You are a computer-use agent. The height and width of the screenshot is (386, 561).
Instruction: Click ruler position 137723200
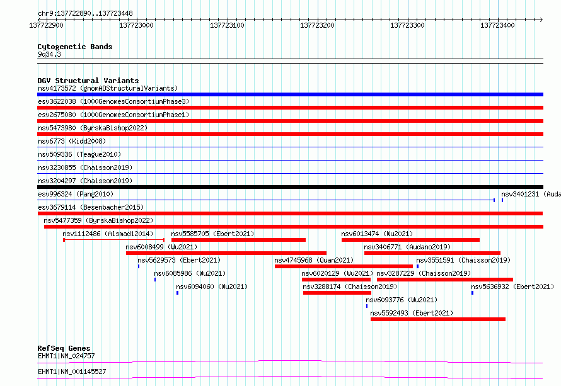pyautogui.click(x=317, y=25)
